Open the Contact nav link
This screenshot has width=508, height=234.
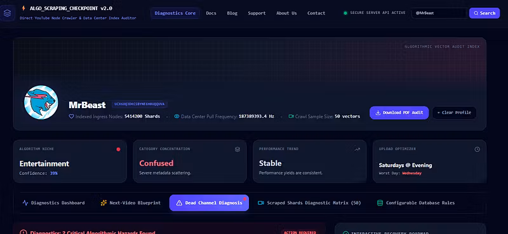[x=316, y=13]
